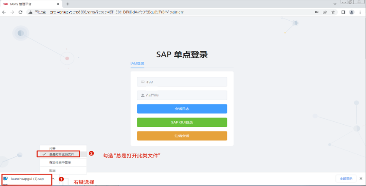The image size is (366, 186).
Task: Select the TAMS 管理平台 tab
Action: coord(31,4)
